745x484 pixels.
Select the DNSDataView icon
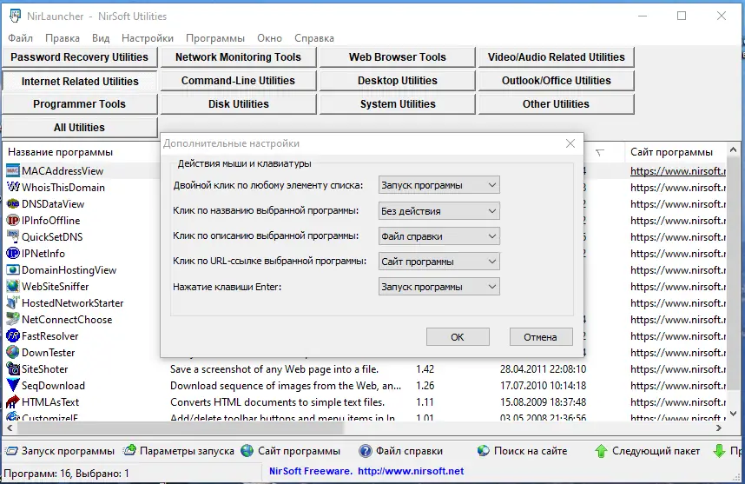13,204
